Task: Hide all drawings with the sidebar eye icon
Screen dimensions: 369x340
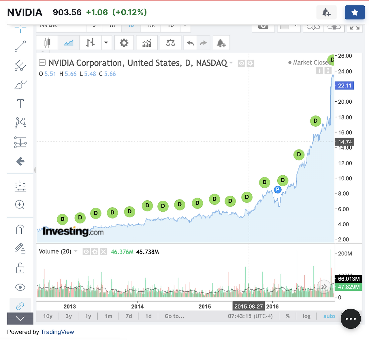Action: click(x=20, y=287)
